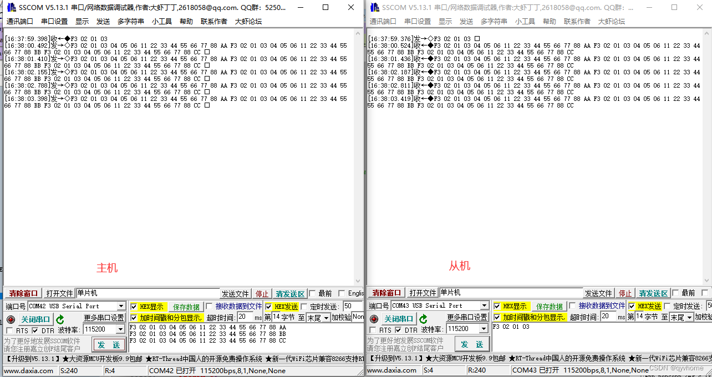
Task: Toggle 加时间戳和分包显示 checkbox in COM42 window
Action: [134, 318]
